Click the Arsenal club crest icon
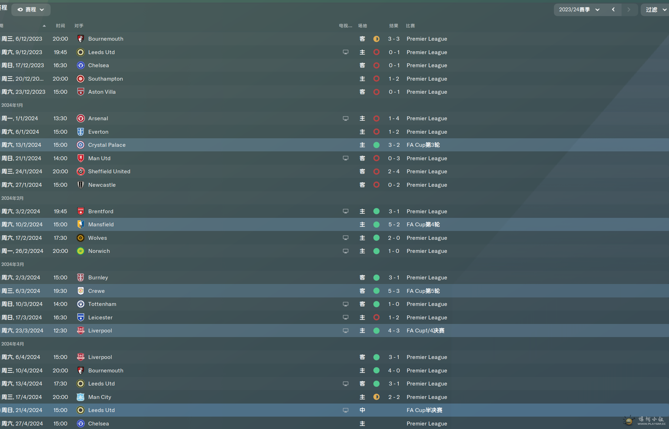The width and height of the screenshot is (669, 429). click(x=80, y=118)
